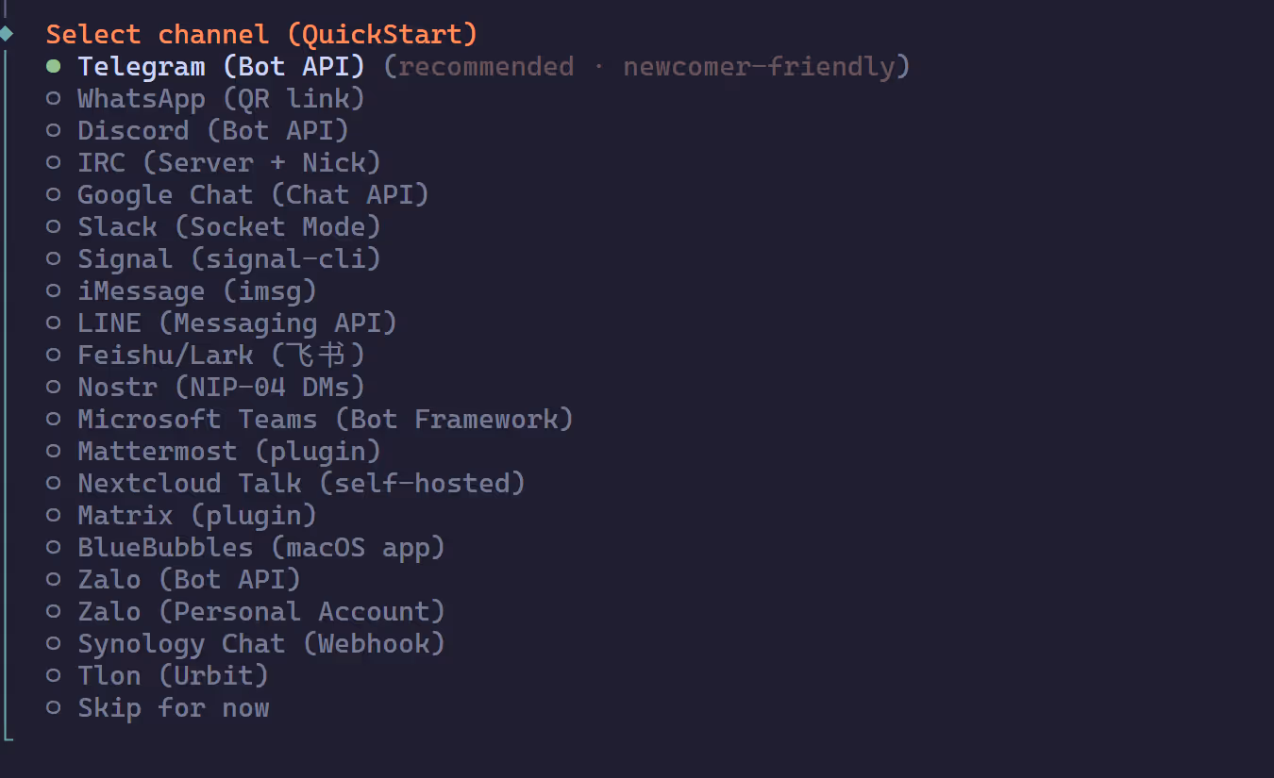Image resolution: width=1274 pixels, height=778 pixels.
Task: Select Tlon (Urbit) option
Action: coord(173,676)
